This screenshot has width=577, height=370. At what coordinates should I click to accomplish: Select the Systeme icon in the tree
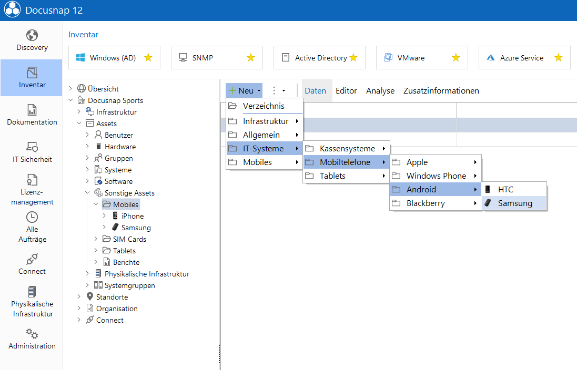[98, 170]
